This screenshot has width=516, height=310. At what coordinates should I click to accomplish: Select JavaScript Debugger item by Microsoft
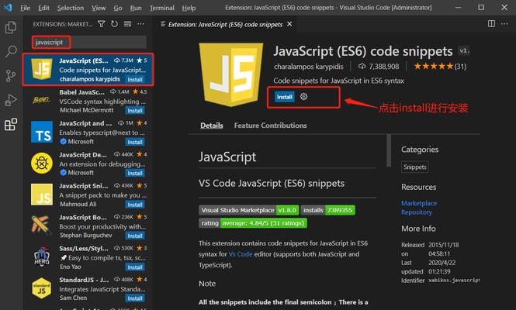tap(88, 164)
